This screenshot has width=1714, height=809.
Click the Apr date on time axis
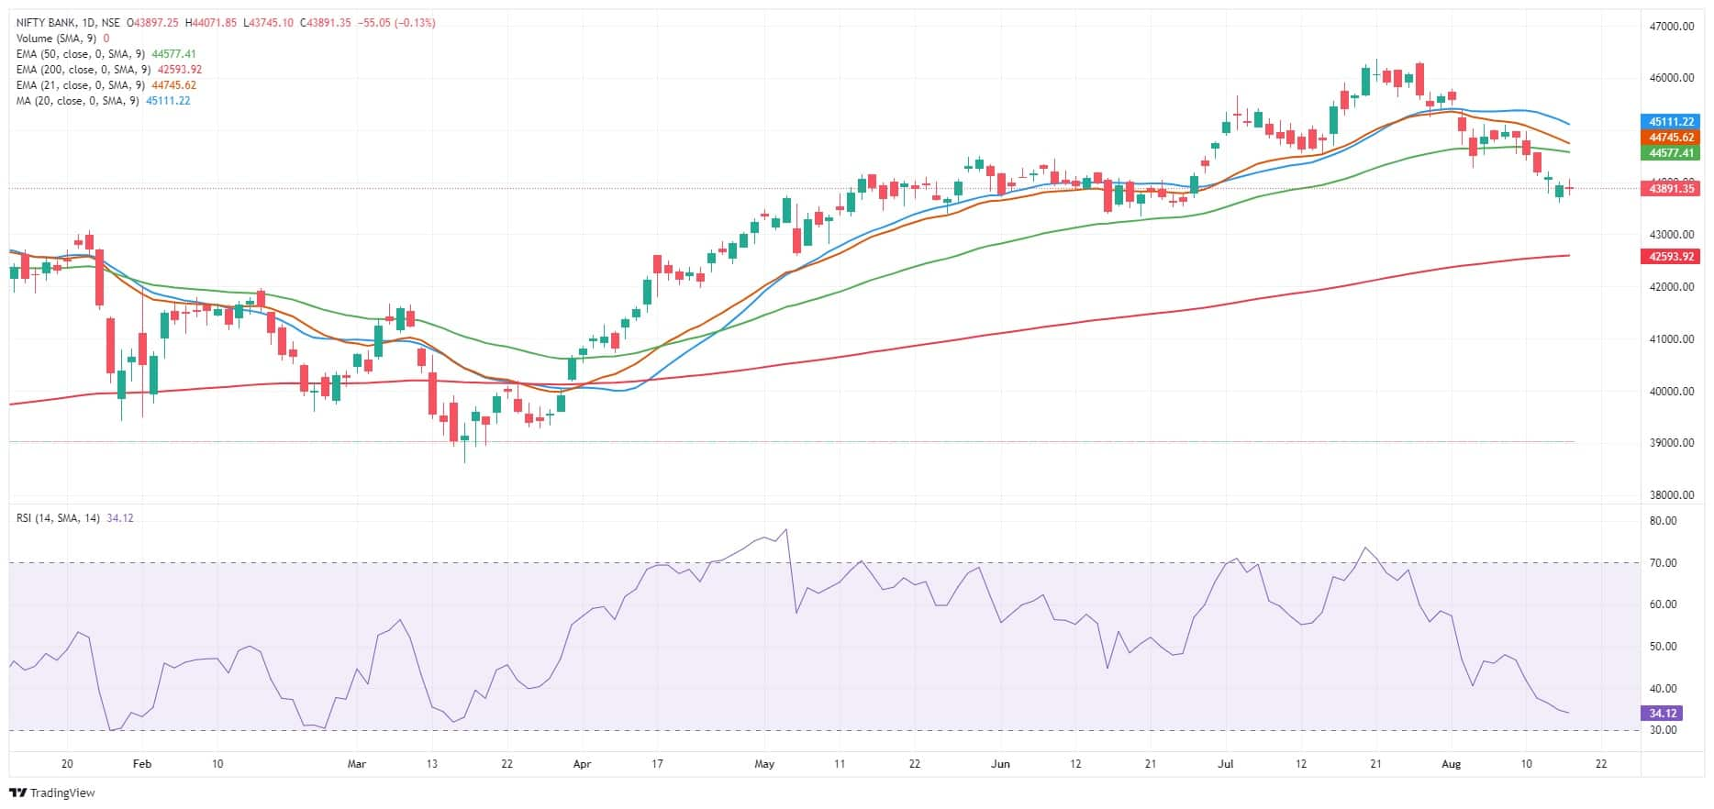583,764
